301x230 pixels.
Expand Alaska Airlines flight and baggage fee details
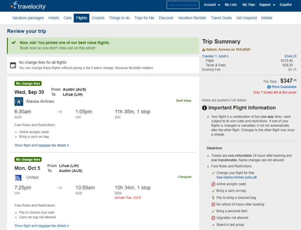pos(42,145)
